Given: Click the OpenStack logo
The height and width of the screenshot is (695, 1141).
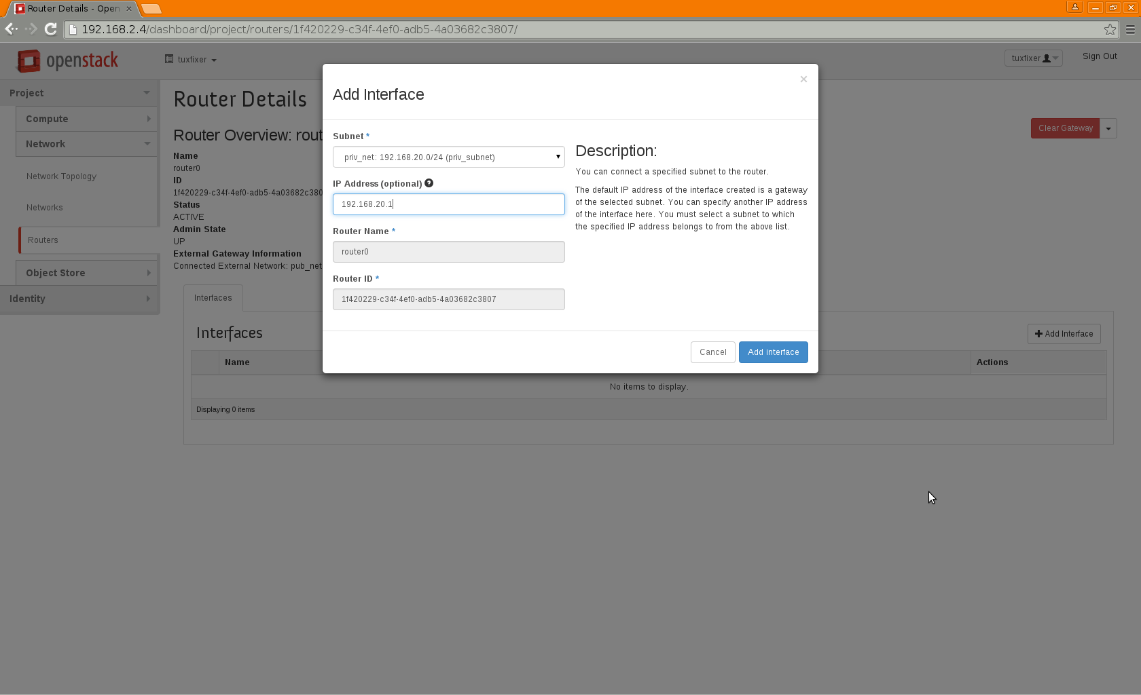Looking at the screenshot, I should tap(67, 61).
